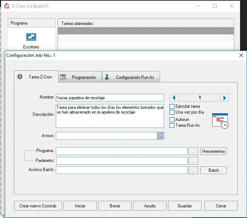Click the gear icon on Tarea Z-Cron tab
247x218 pixels.
click(20, 77)
